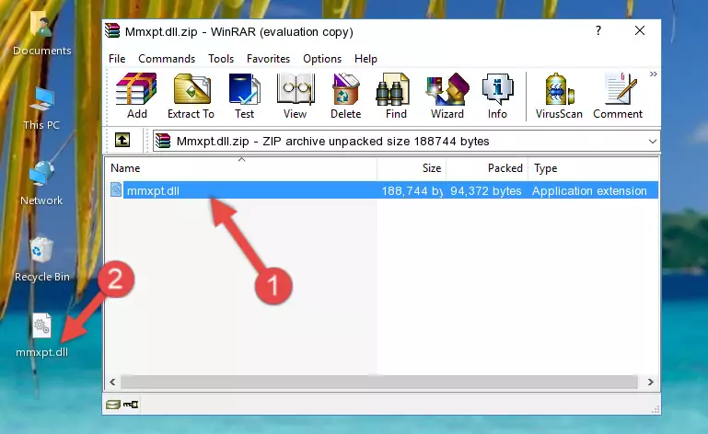Open the View file tool

tap(296, 97)
